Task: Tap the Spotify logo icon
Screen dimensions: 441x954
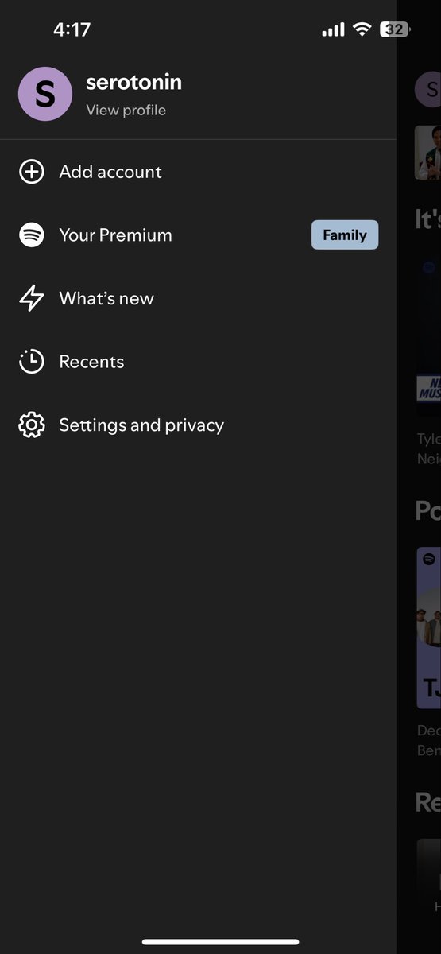Action: click(x=32, y=235)
